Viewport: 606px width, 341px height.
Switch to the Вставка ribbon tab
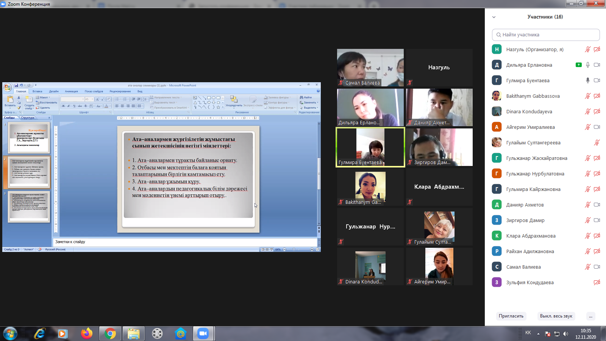pyautogui.click(x=37, y=91)
